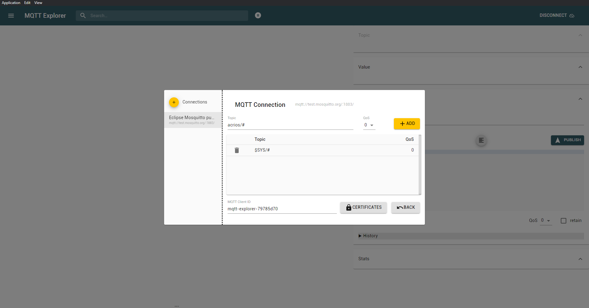Open the Application menu

click(11, 3)
